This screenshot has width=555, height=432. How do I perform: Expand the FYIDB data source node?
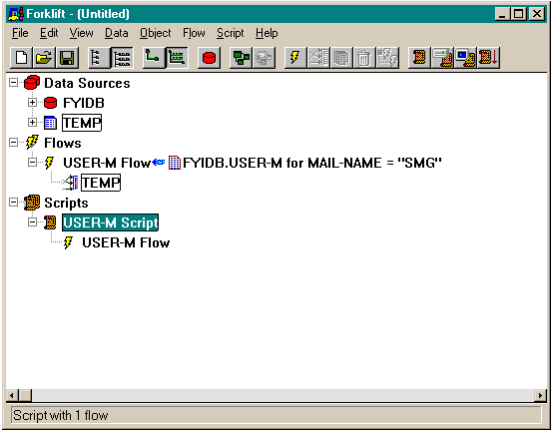[x=32, y=103]
